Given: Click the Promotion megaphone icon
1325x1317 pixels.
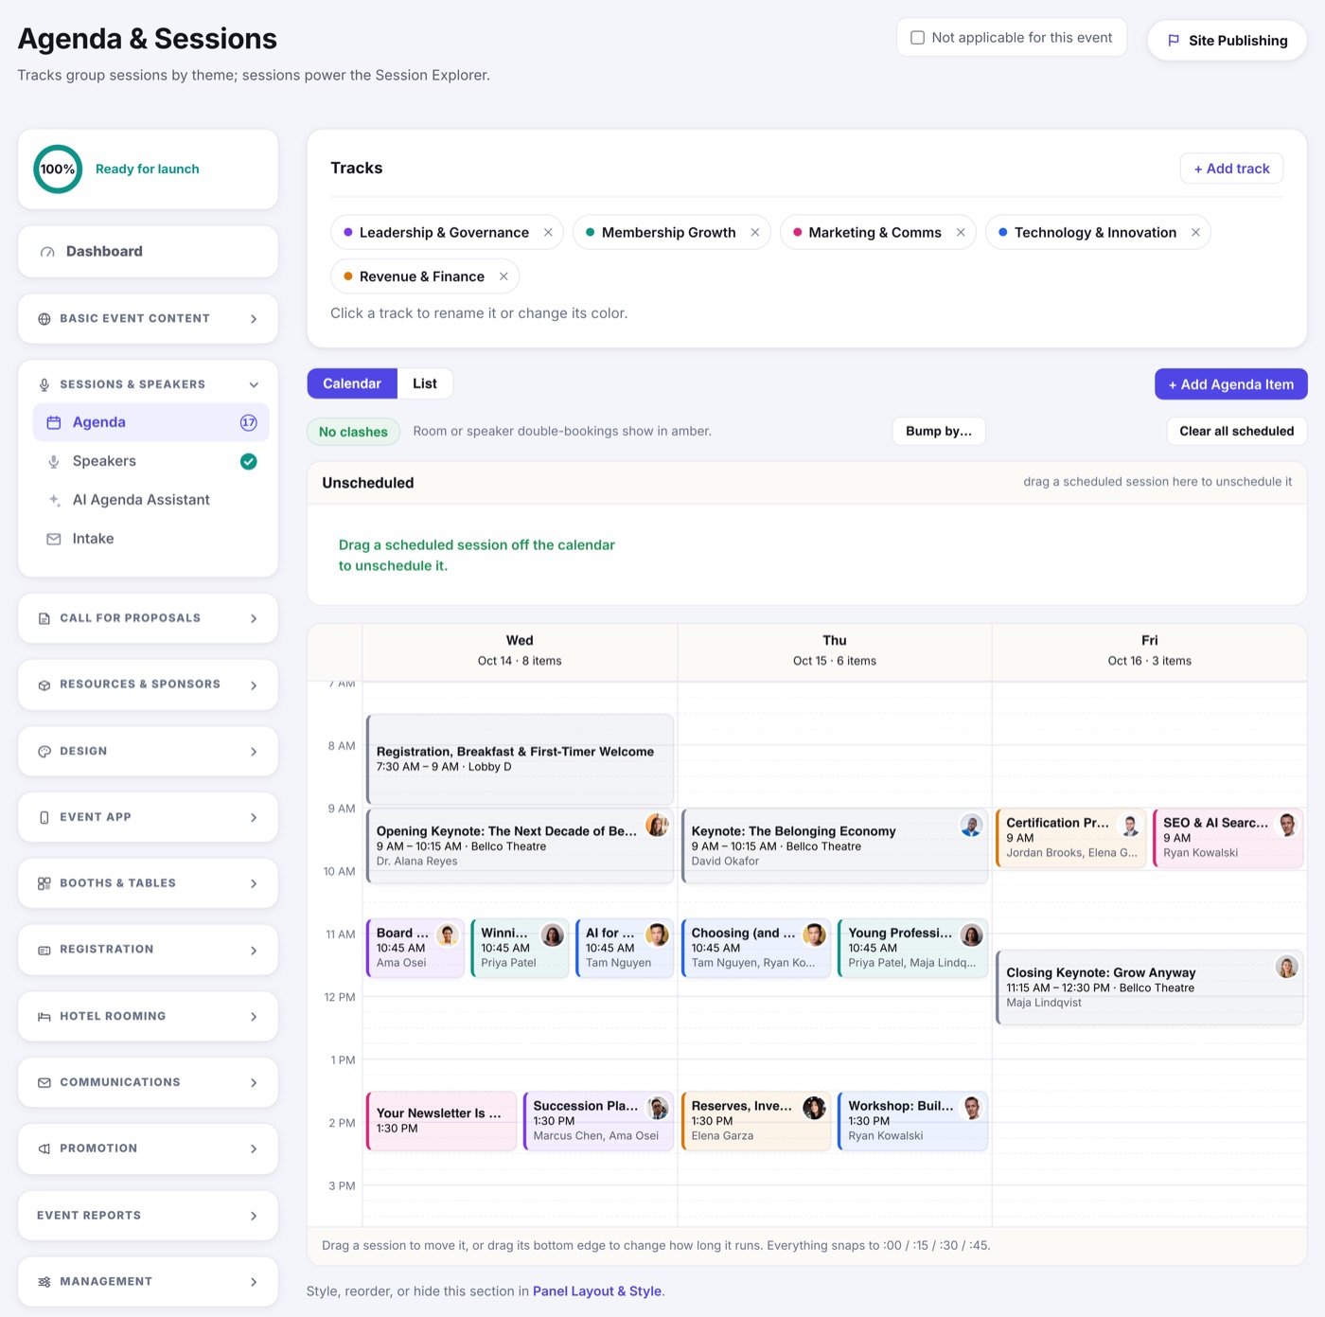Looking at the screenshot, I should click(x=44, y=1148).
